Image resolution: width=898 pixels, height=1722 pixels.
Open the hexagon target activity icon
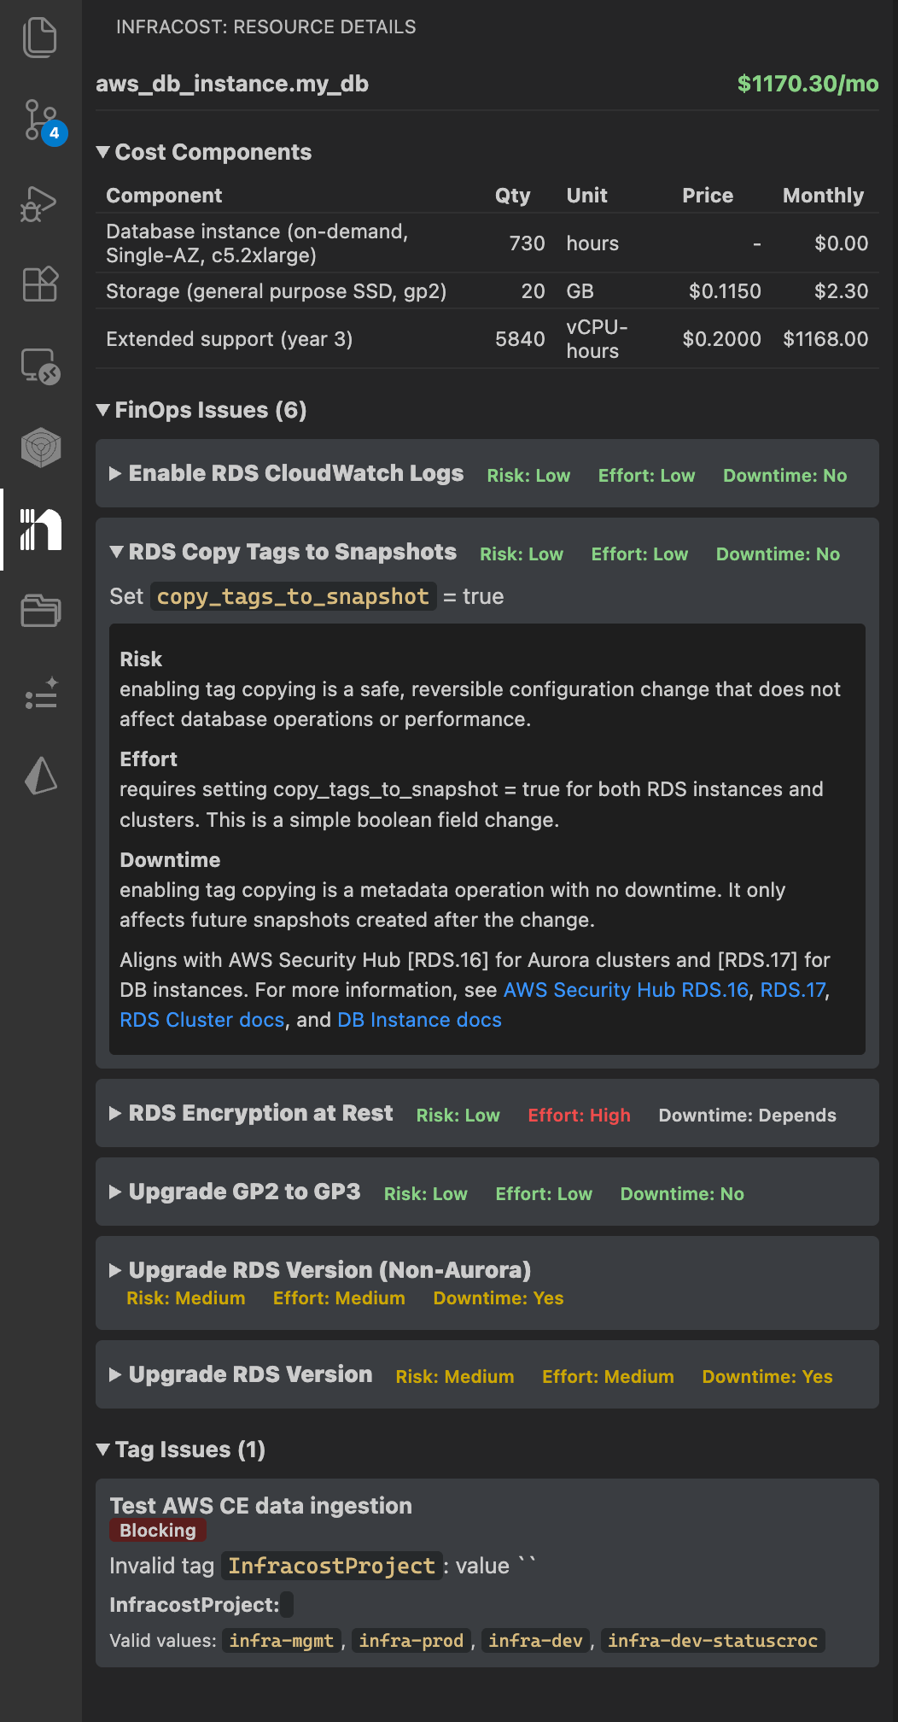(40, 448)
